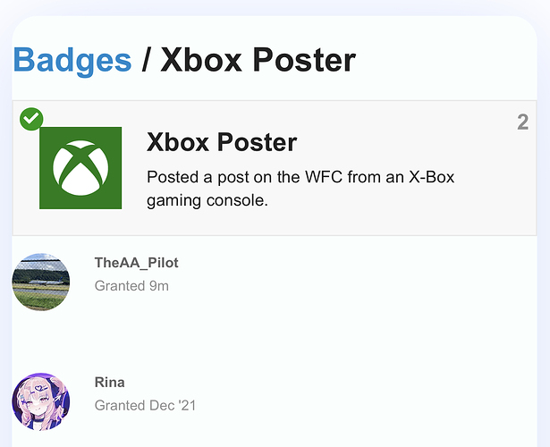Screen dimensions: 550x447
Task: Go back to the Badges page
Action: (72, 61)
